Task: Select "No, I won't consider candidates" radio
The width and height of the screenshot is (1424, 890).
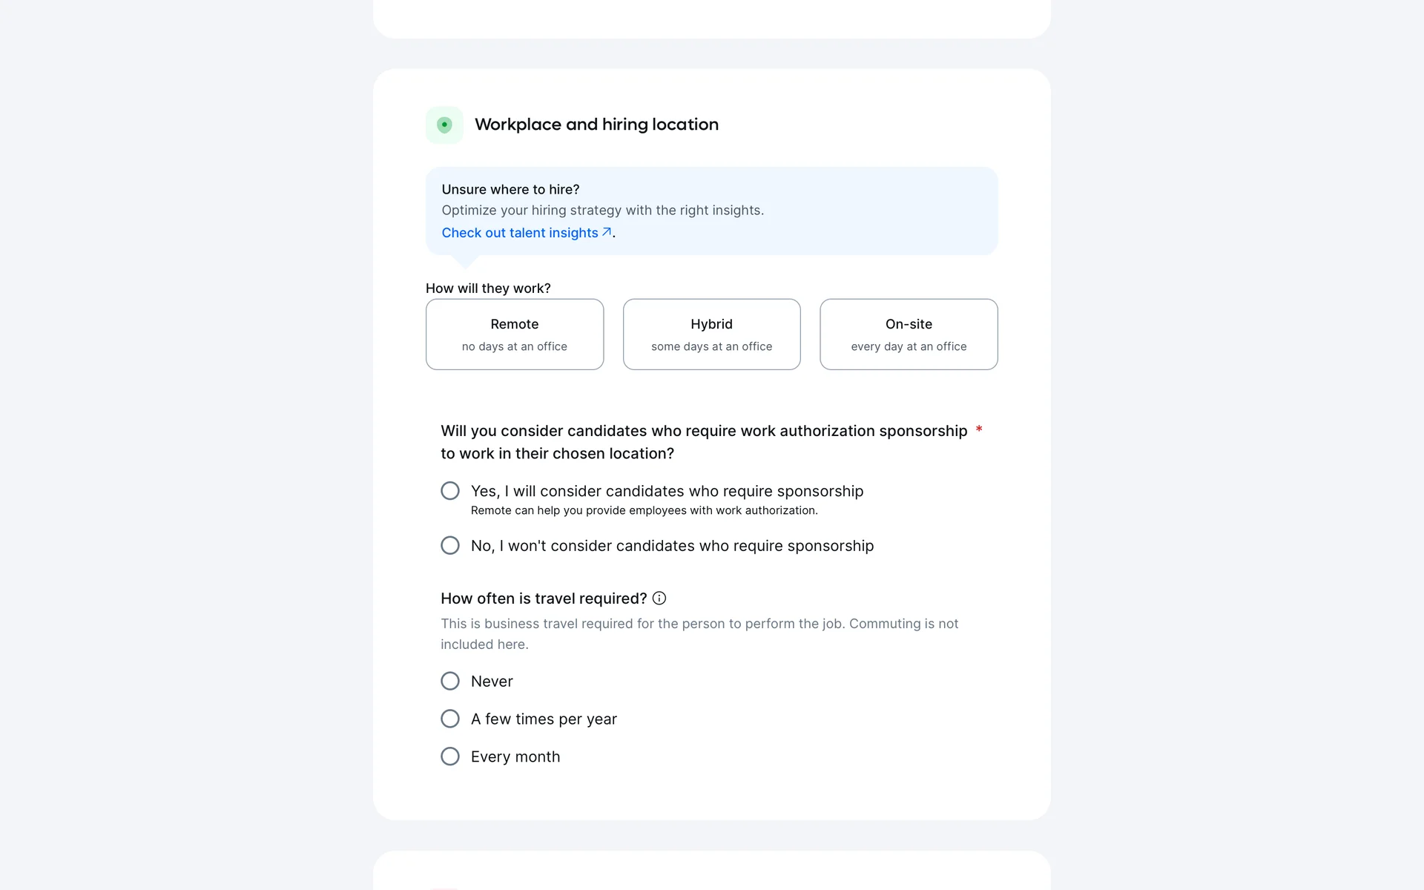Action: [x=450, y=546]
